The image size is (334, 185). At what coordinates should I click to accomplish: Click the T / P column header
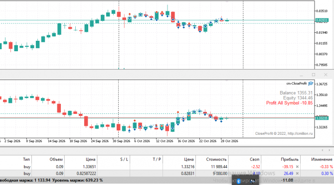157,159
